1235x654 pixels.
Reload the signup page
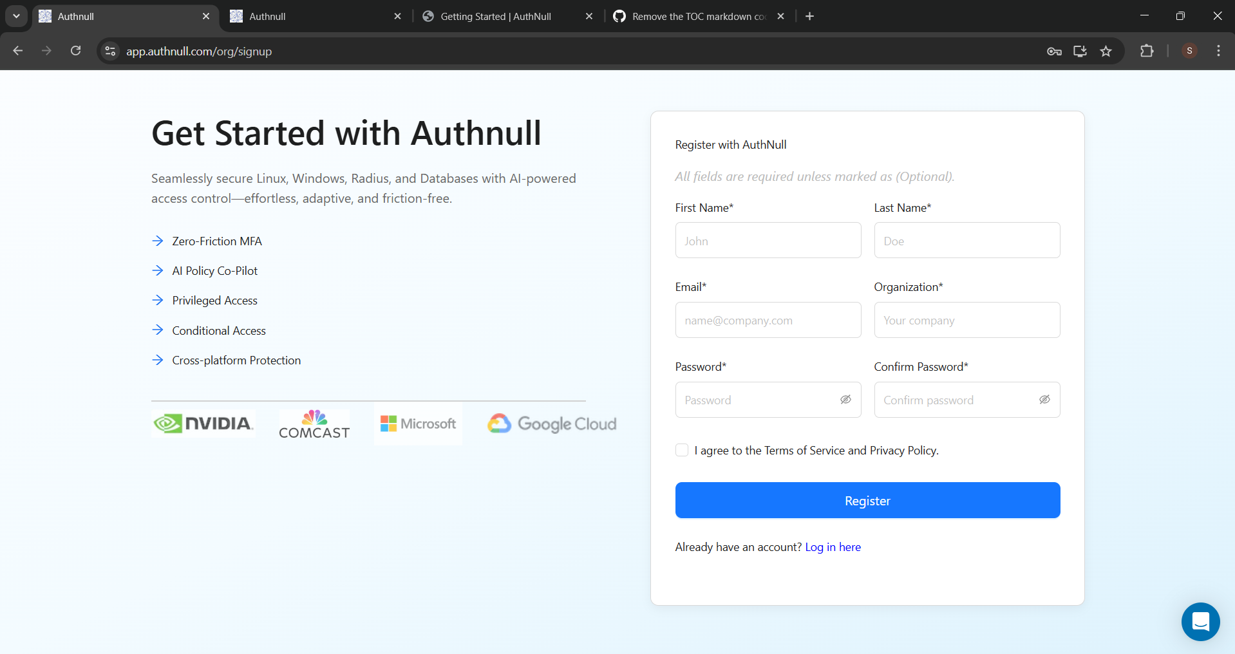(x=75, y=51)
